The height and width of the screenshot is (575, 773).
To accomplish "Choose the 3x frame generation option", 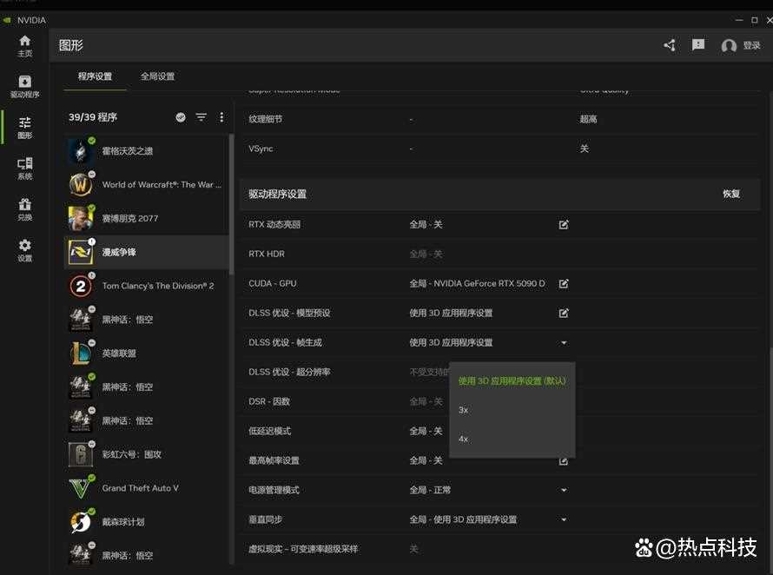I will pyautogui.click(x=464, y=410).
